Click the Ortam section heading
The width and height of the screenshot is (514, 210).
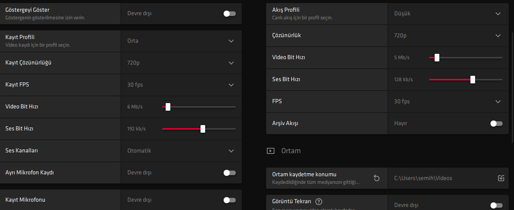point(291,151)
